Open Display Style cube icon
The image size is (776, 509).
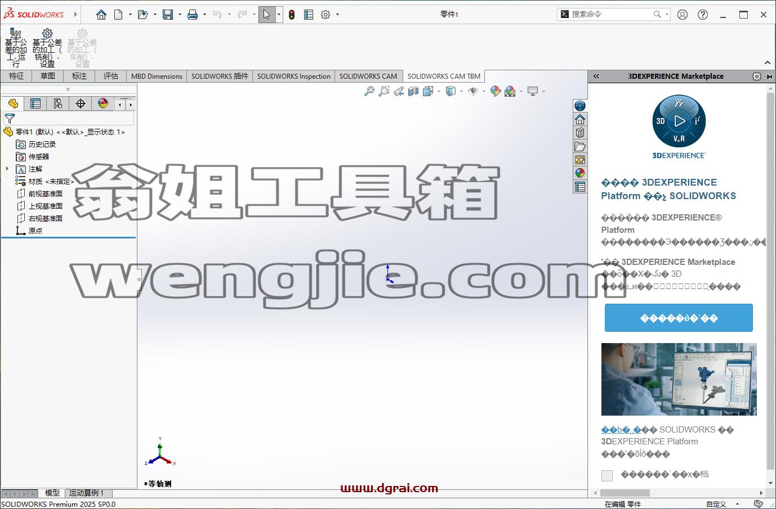click(x=451, y=91)
